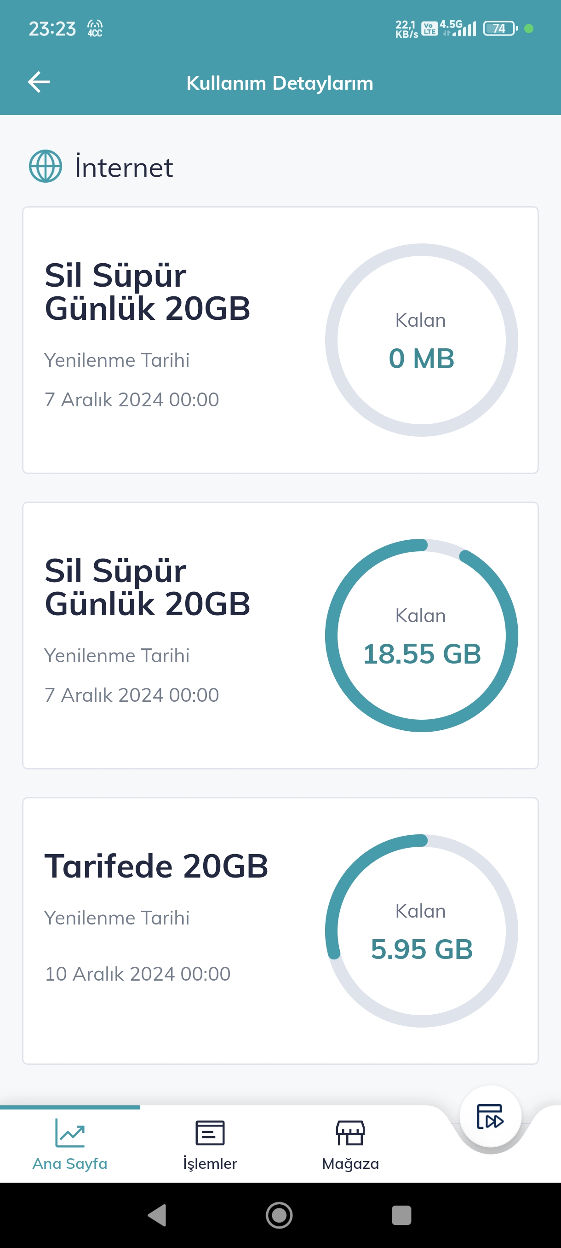
Task: Tap the Kullanım Detaylarım page title
Action: (280, 83)
